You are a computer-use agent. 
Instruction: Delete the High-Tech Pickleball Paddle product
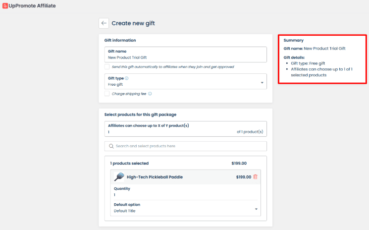click(256, 177)
